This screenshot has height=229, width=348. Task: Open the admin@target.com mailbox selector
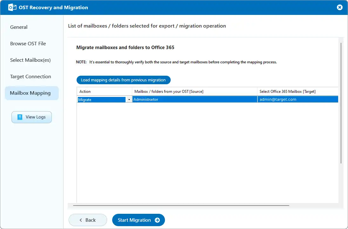coord(297,99)
